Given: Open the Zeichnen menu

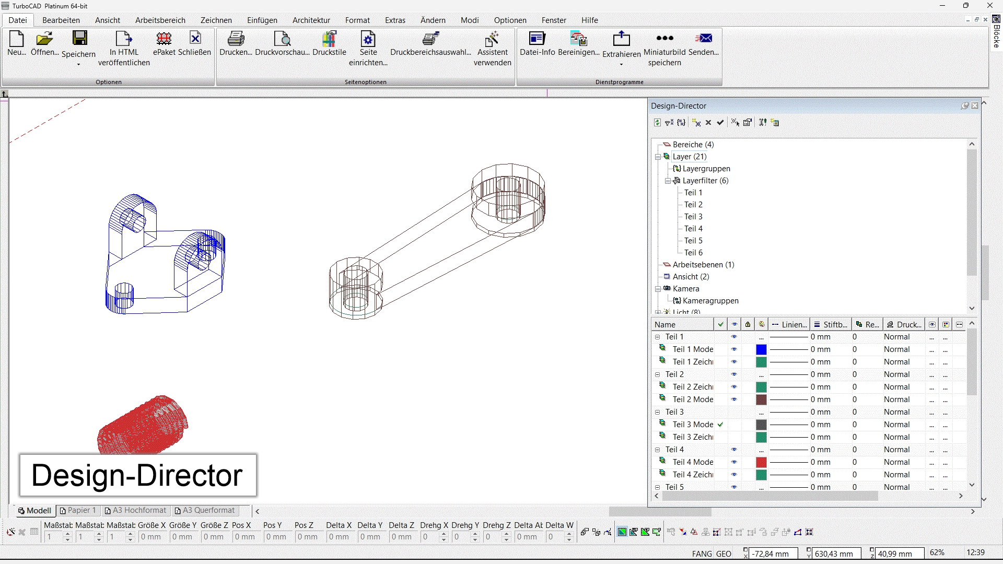Looking at the screenshot, I should tap(216, 20).
